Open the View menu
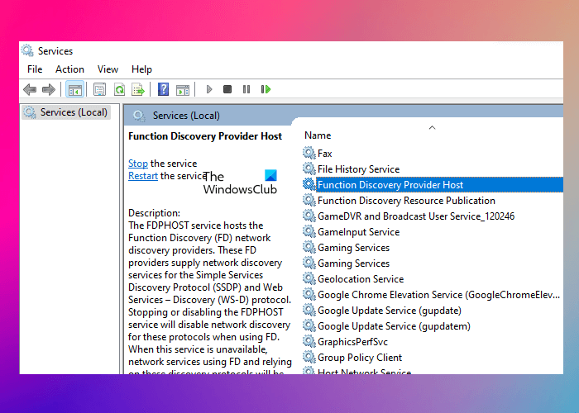The height and width of the screenshot is (413, 579). 108,69
